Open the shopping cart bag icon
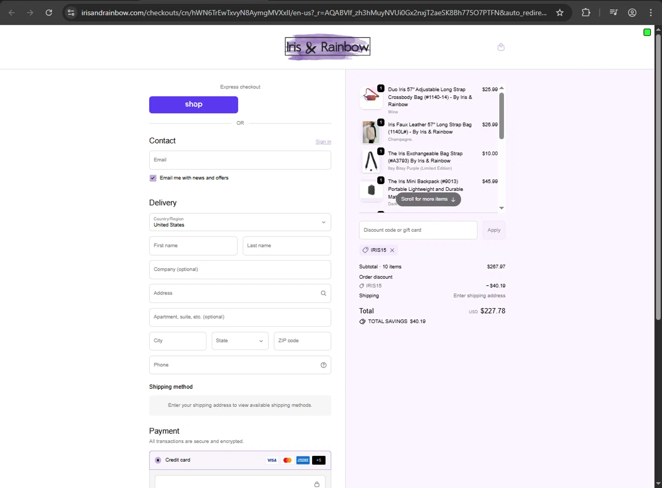This screenshot has width=662, height=488. [x=501, y=47]
